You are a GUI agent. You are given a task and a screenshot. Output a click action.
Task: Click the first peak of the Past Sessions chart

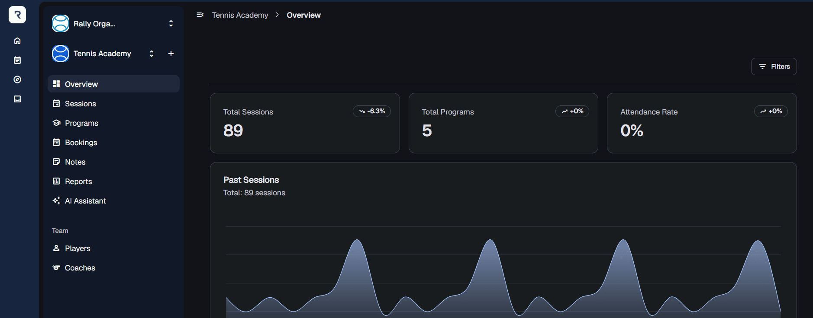tap(357, 240)
